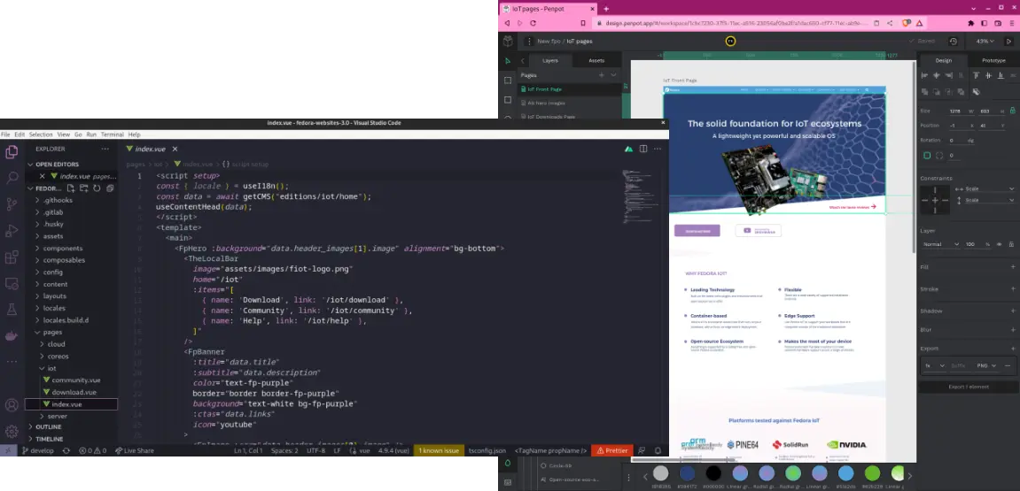Image resolution: width=1020 pixels, height=491 pixels.
Task: Open Docker whale icon in VS Code
Action: click(x=12, y=336)
